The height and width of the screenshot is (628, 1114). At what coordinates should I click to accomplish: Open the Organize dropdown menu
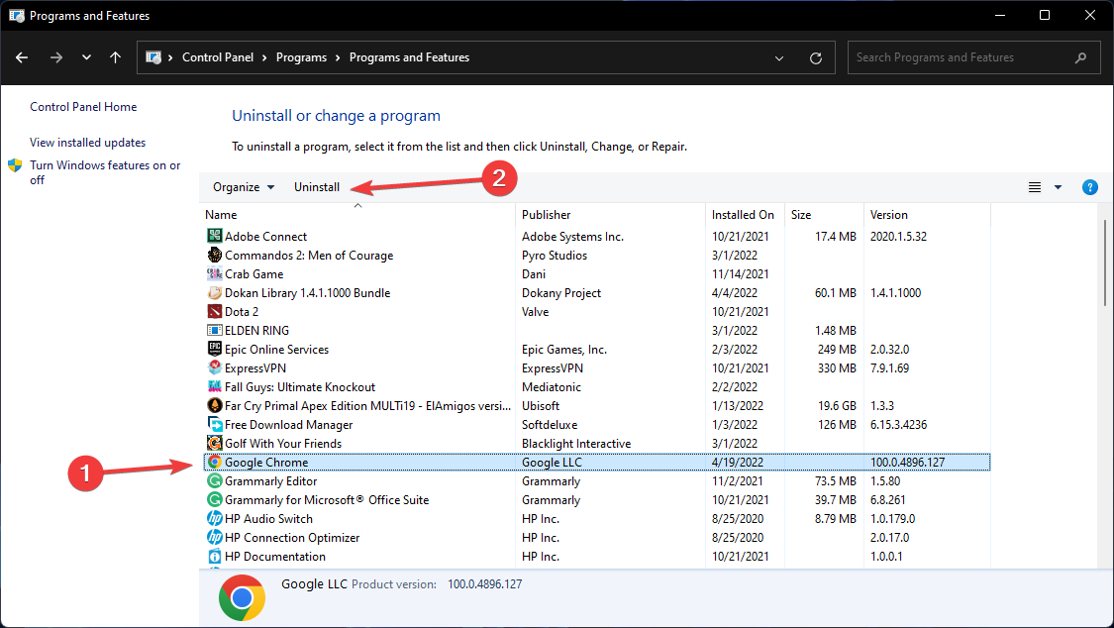tap(244, 187)
